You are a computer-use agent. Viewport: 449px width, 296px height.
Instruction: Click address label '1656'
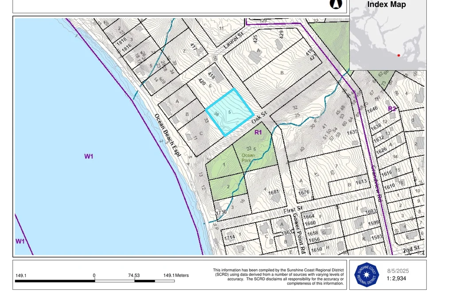click(x=314, y=240)
